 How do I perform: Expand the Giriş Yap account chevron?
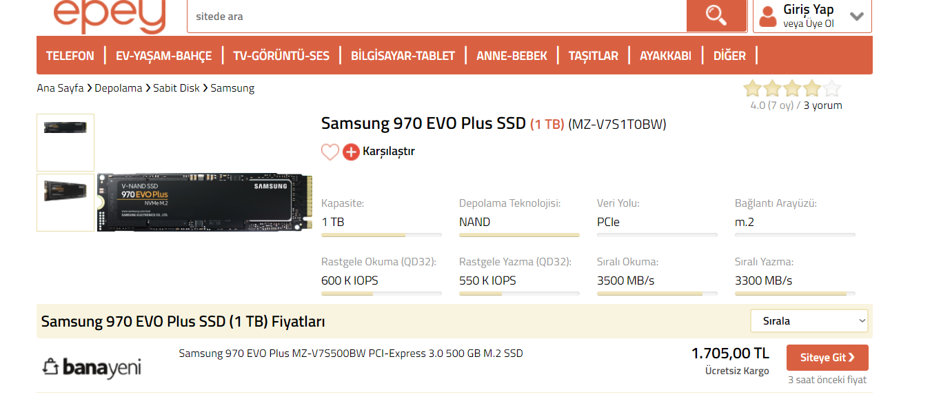857,16
